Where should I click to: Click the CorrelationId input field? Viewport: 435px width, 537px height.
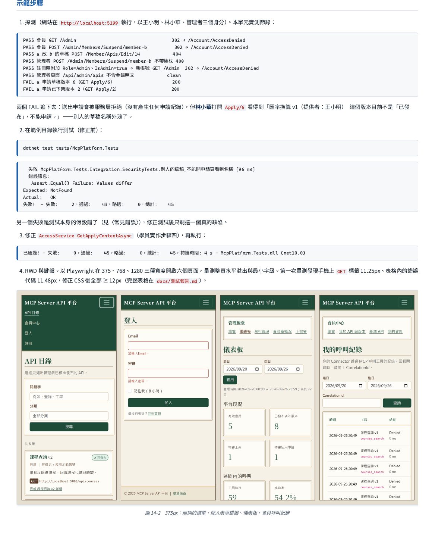352,403
